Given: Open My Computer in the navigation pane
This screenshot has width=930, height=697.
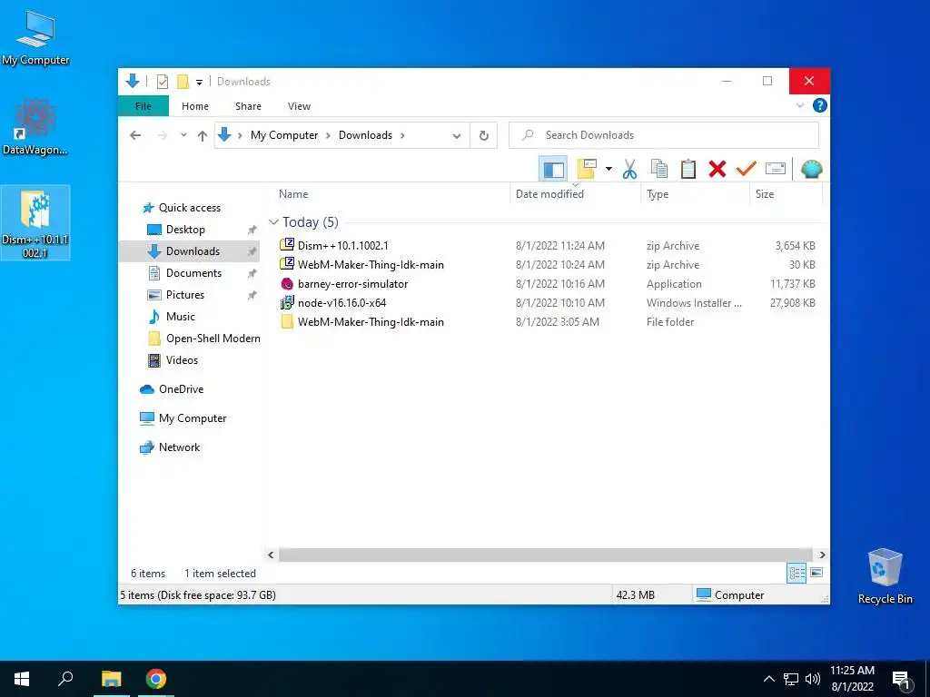Looking at the screenshot, I should tap(193, 418).
